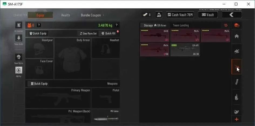Click the Save Build download icon
Viewport: 255px width, 126px height.
[x=19, y=38]
